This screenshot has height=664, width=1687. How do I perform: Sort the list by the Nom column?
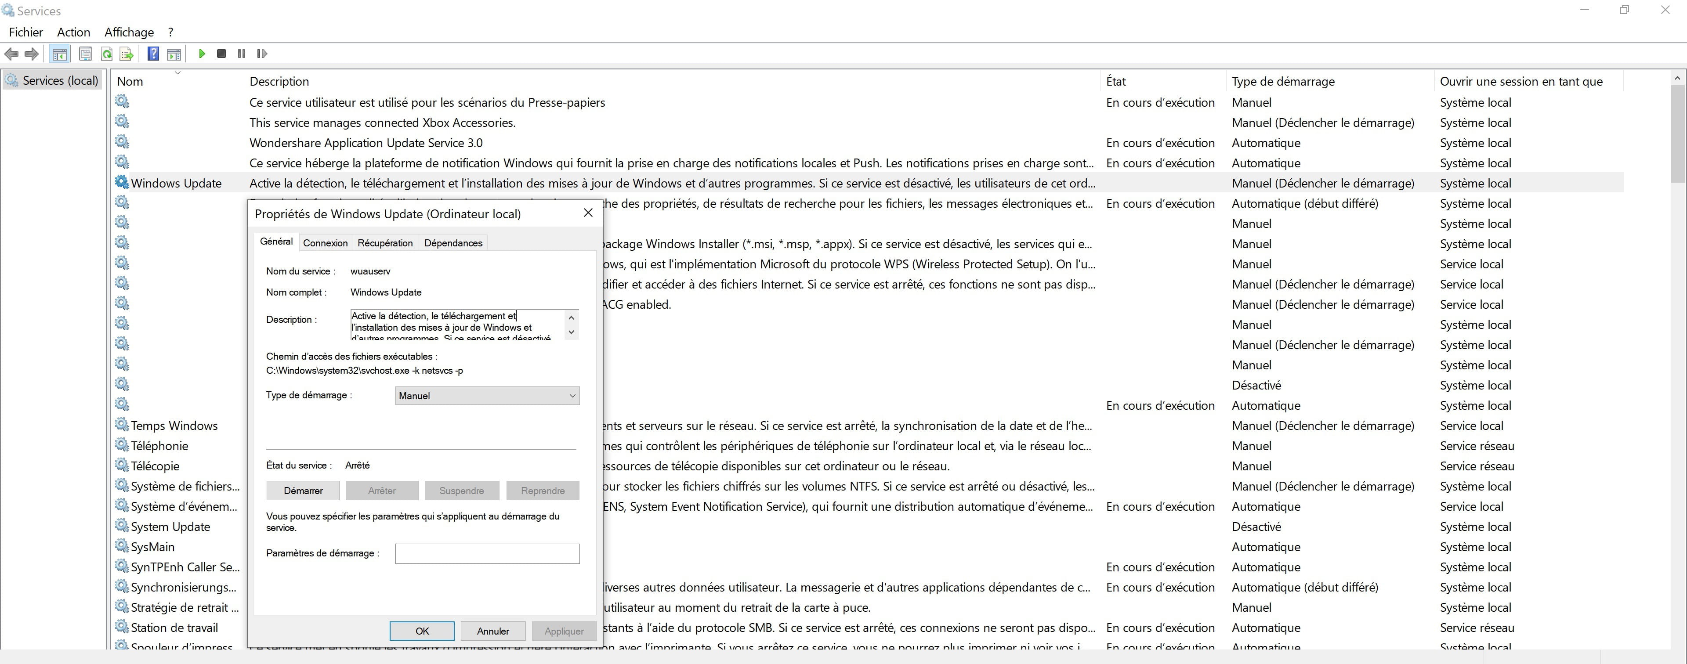click(x=177, y=81)
